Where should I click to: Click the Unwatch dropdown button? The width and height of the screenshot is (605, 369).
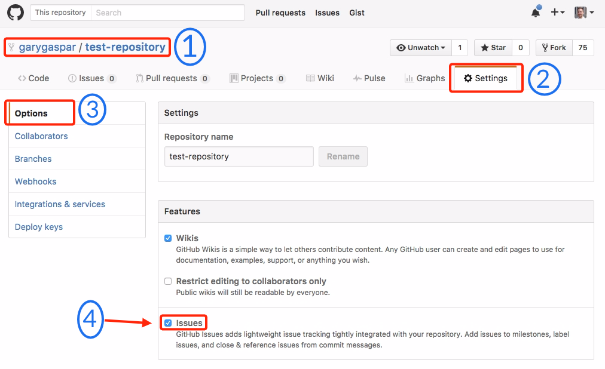[x=420, y=48]
